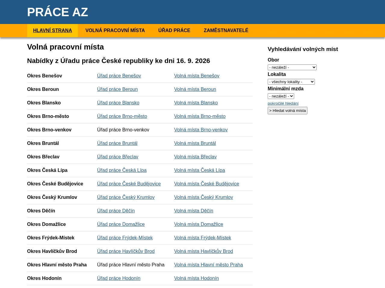Image resolution: width=385 pixels, height=288 pixels.
Task: Expand the Minimální mzda dropdown
Action: (281, 96)
